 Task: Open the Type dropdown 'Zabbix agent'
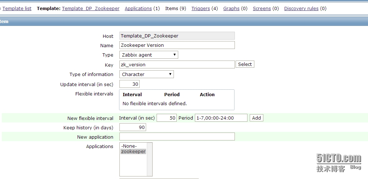pyautogui.click(x=149, y=55)
